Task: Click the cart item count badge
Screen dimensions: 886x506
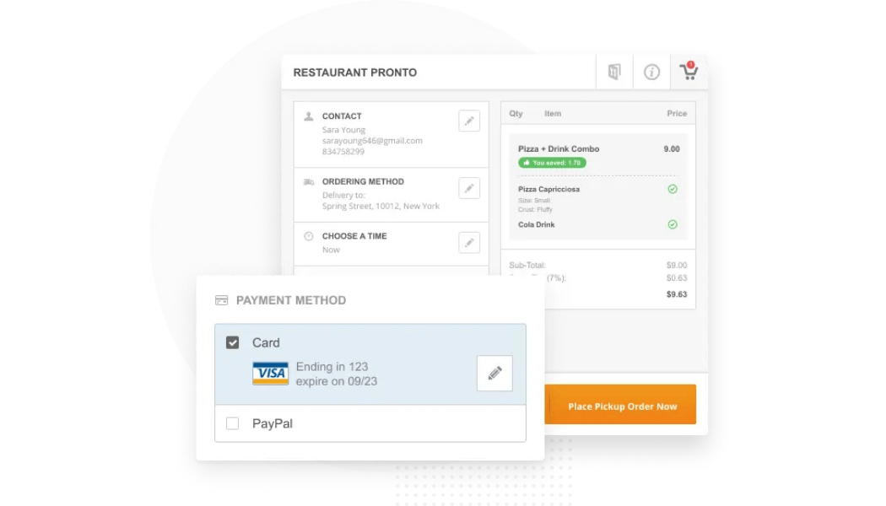Action: (690, 64)
